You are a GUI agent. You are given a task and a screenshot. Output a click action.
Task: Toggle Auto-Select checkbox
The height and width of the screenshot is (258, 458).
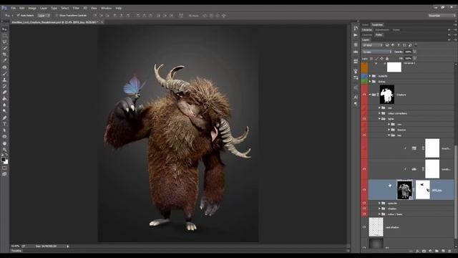18,15
